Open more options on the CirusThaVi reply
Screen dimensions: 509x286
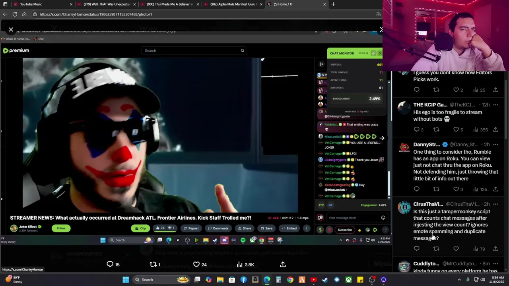(495, 204)
